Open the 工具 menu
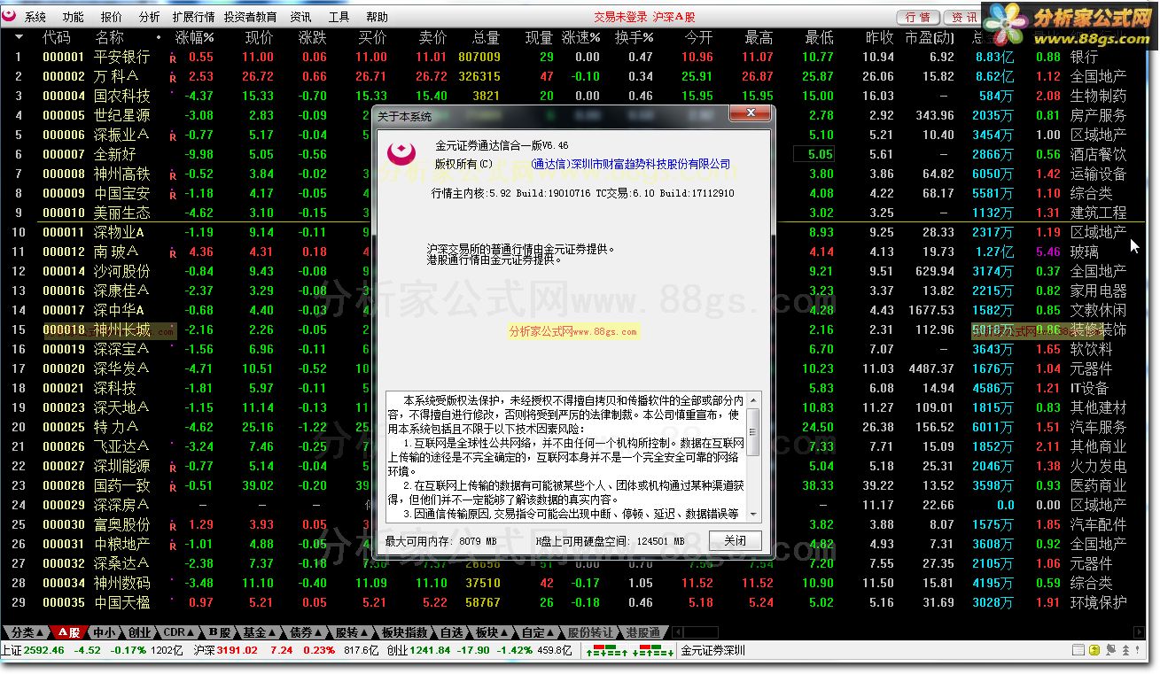Image resolution: width=1160 pixels, height=674 pixels. click(339, 17)
